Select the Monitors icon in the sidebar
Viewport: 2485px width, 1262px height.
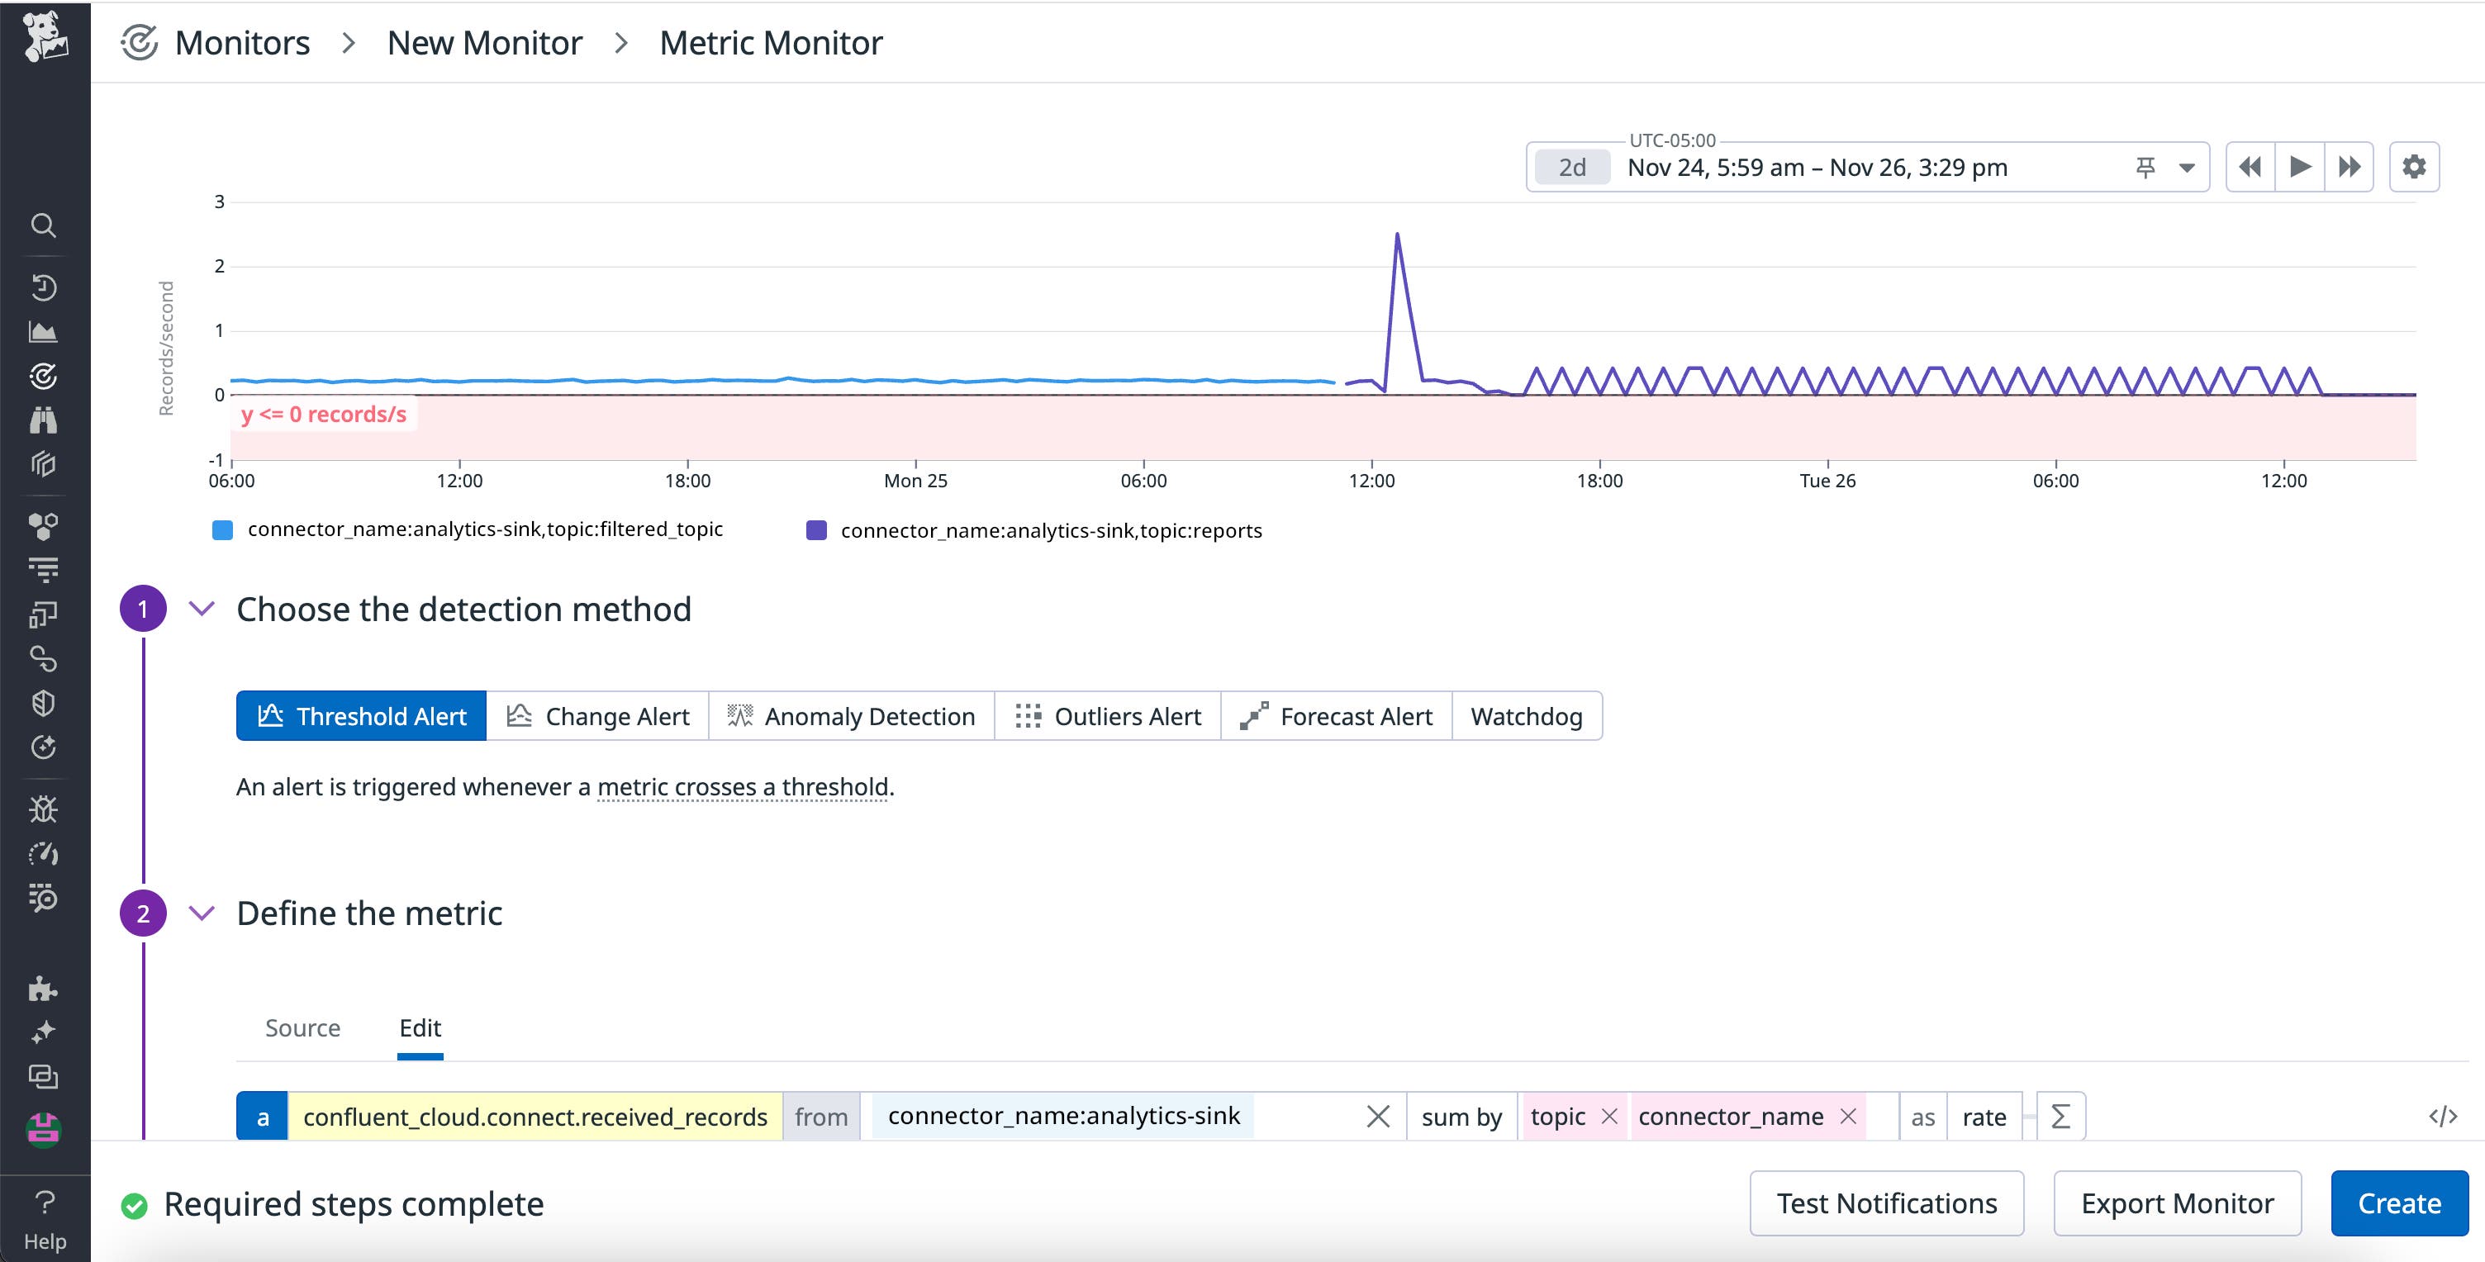(x=45, y=376)
